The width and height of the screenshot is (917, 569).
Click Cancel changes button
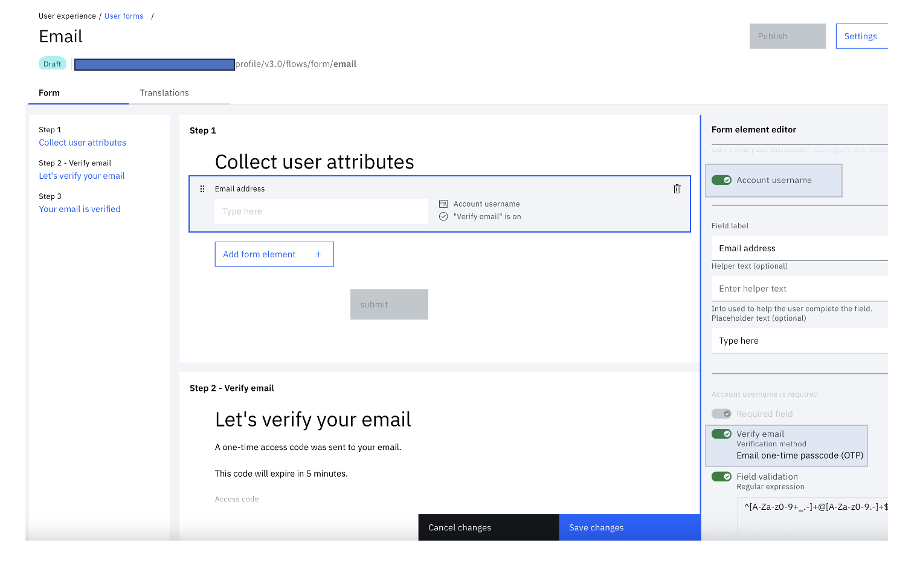tap(489, 527)
